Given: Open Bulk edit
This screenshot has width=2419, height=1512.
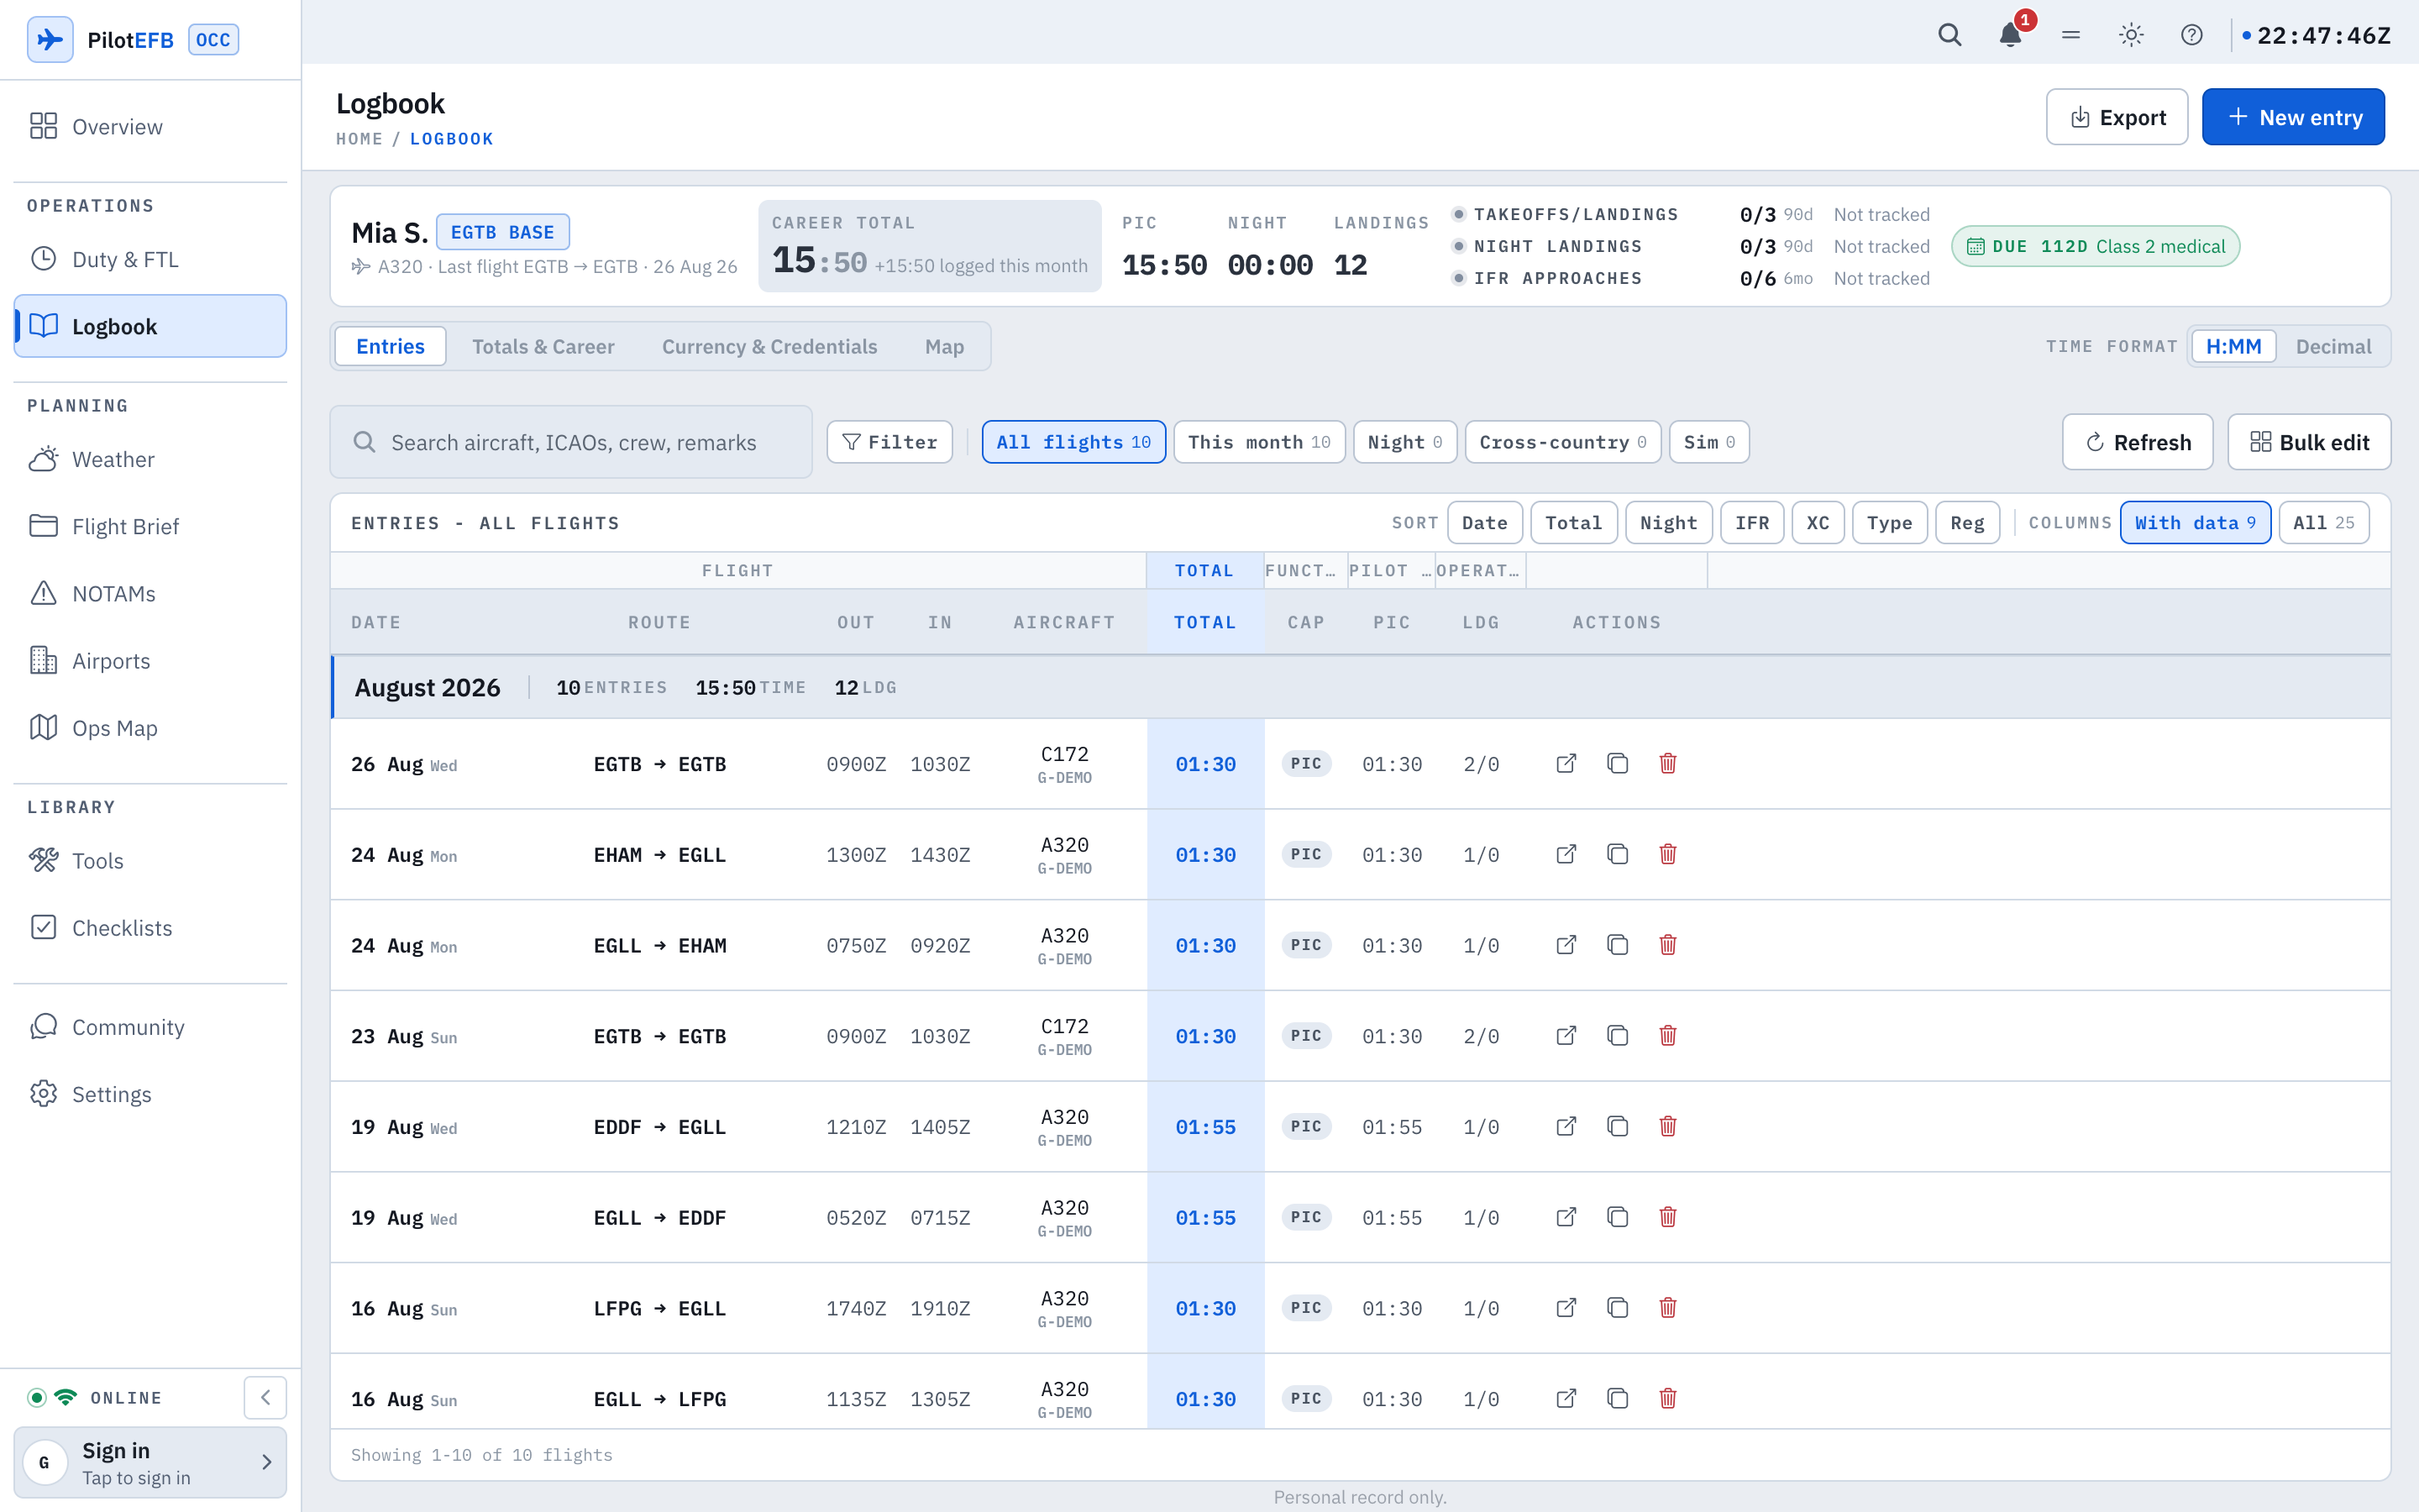Looking at the screenshot, I should 2309,442.
